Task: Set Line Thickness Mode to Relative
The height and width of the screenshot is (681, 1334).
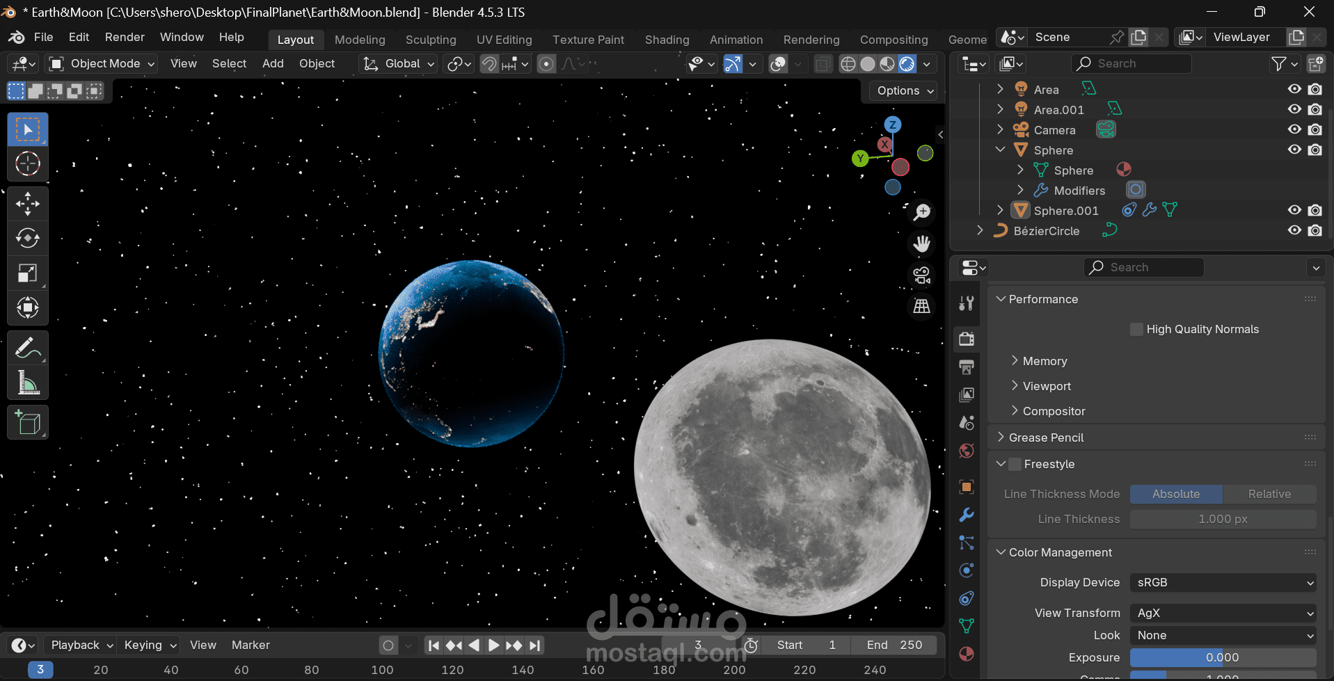Action: pyautogui.click(x=1269, y=494)
